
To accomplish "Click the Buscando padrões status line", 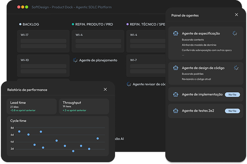I will coord(193,74).
